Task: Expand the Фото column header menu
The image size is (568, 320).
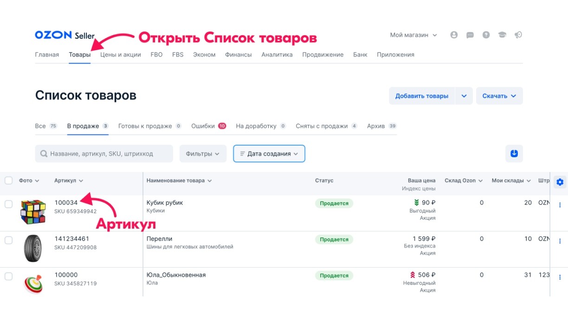Action: click(37, 181)
